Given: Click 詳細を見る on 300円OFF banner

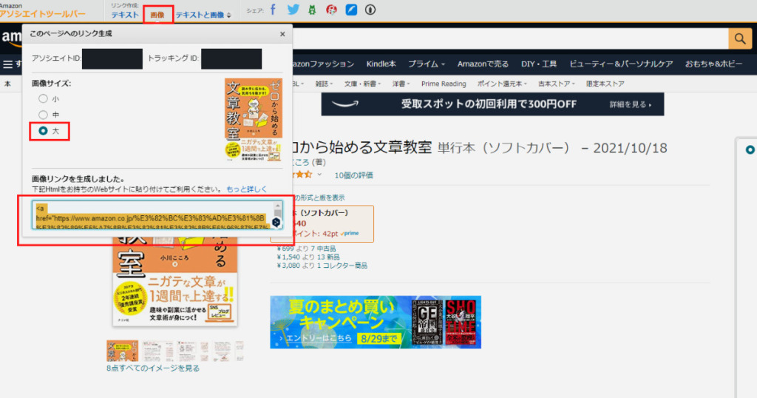Looking at the screenshot, I should [630, 104].
